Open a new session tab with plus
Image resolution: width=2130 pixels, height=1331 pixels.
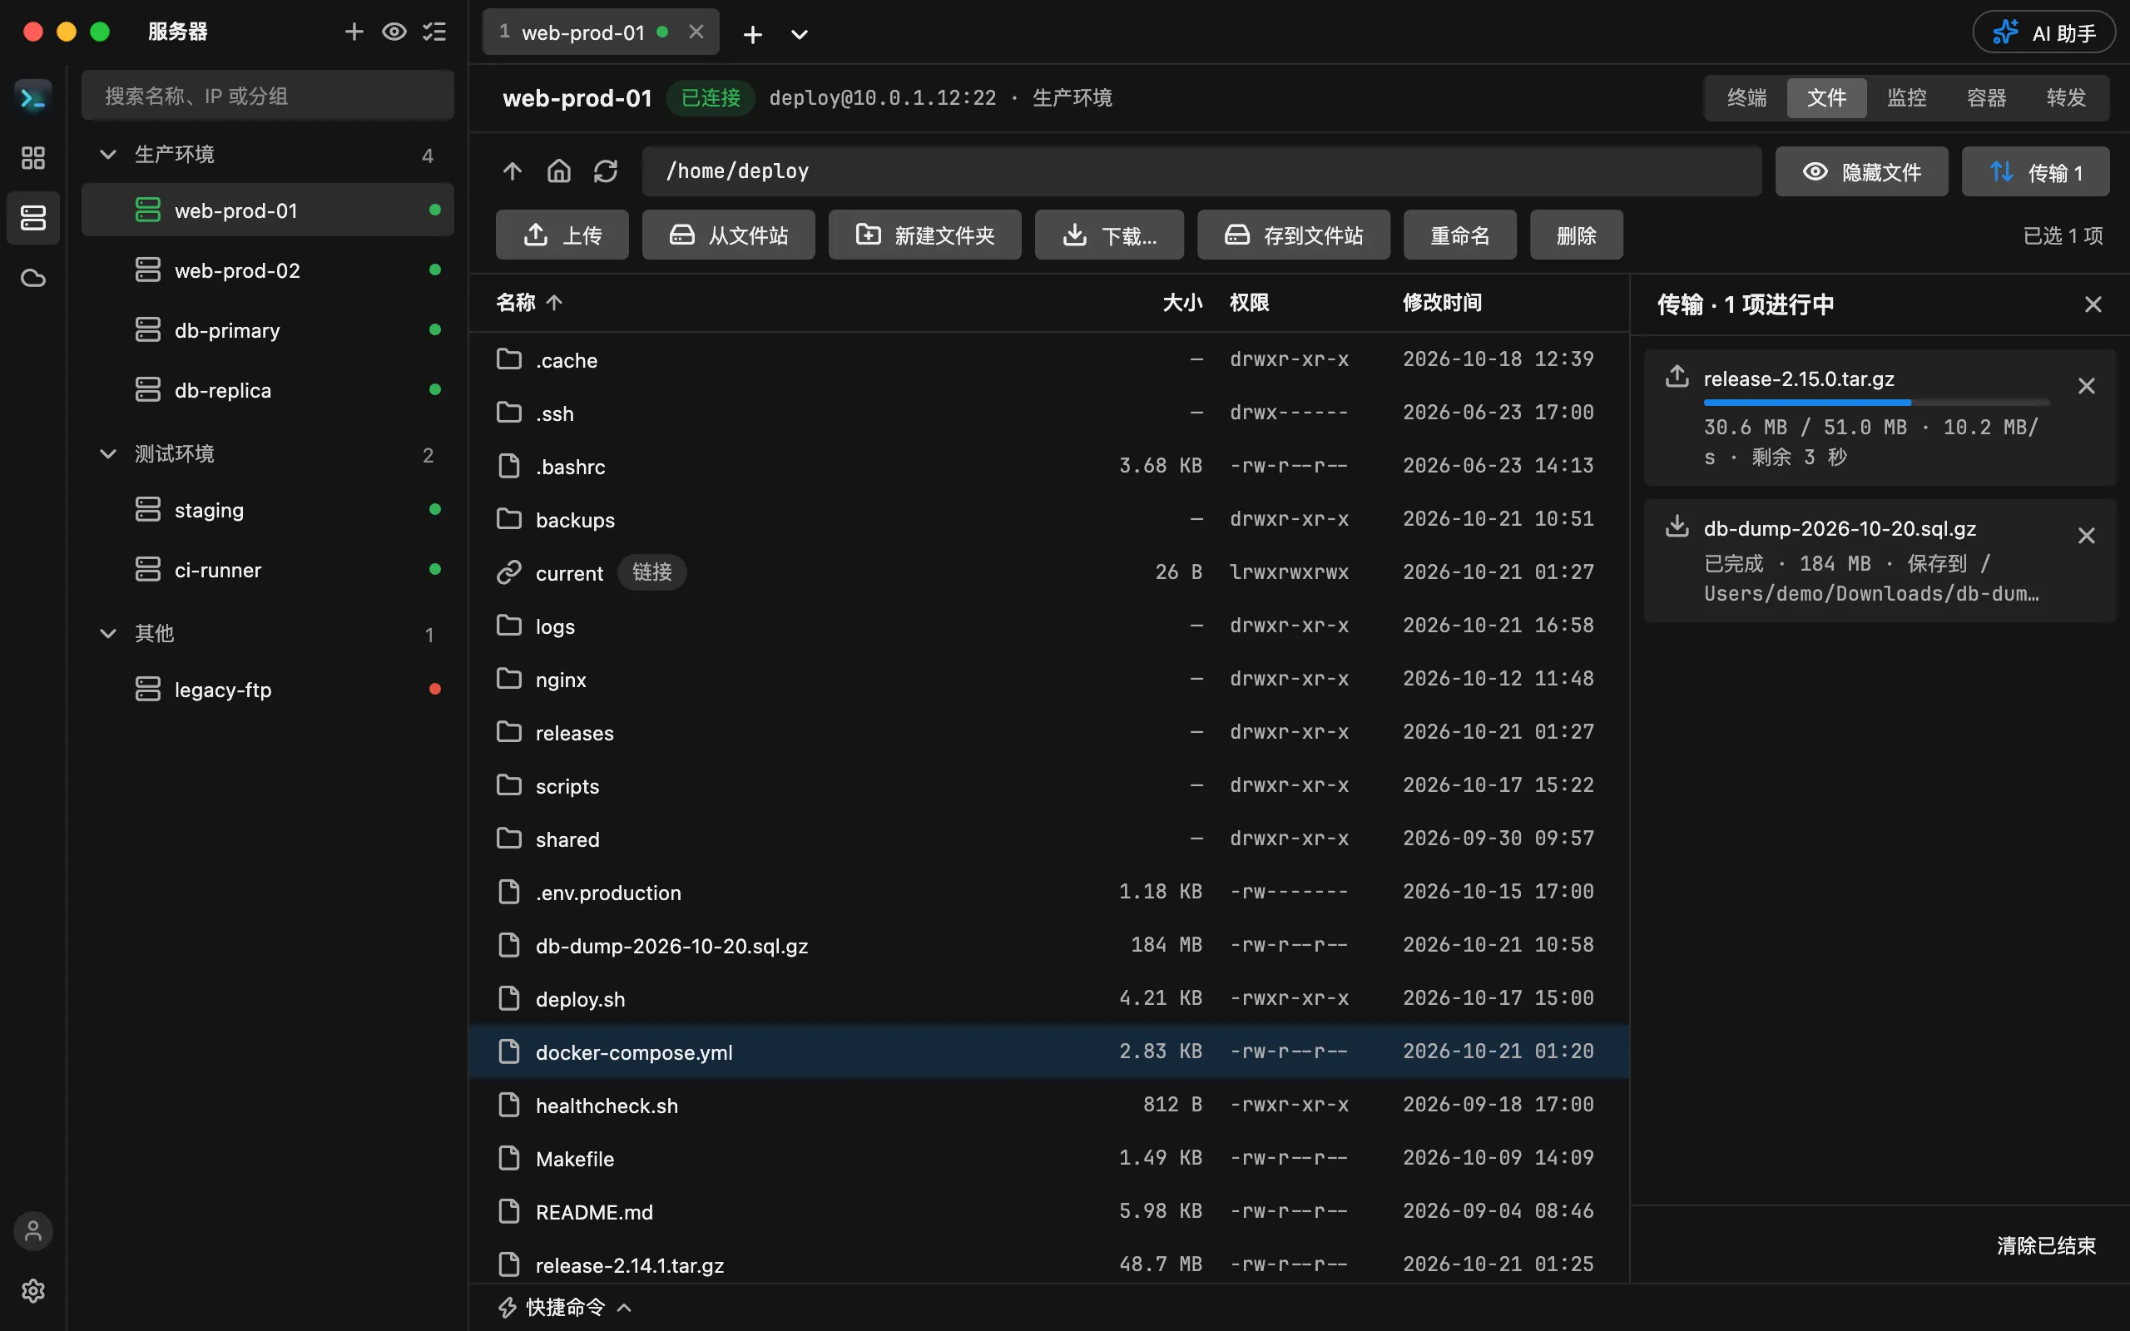tap(752, 34)
